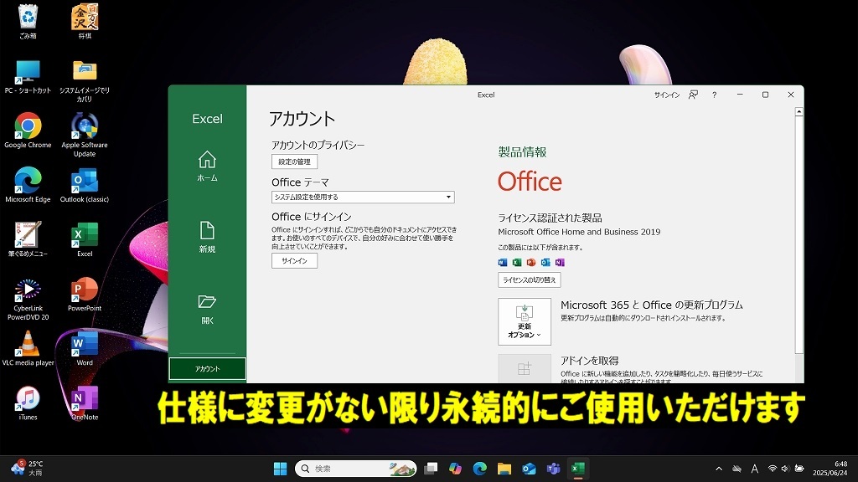Click the switch license button (ライセンスの切り替え)

[x=530, y=279]
